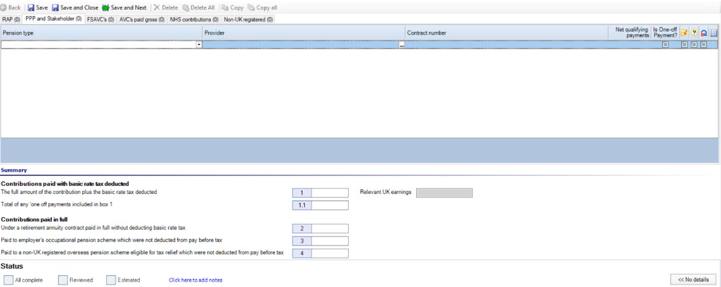Click the Copy toolbar button
Image resolution: width=721 pixels, height=287 pixels.
pyautogui.click(x=233, y=8)
